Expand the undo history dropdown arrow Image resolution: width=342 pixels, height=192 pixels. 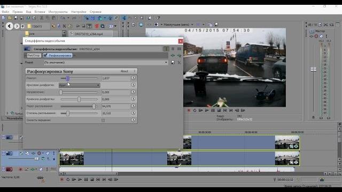tap(68, 18)
